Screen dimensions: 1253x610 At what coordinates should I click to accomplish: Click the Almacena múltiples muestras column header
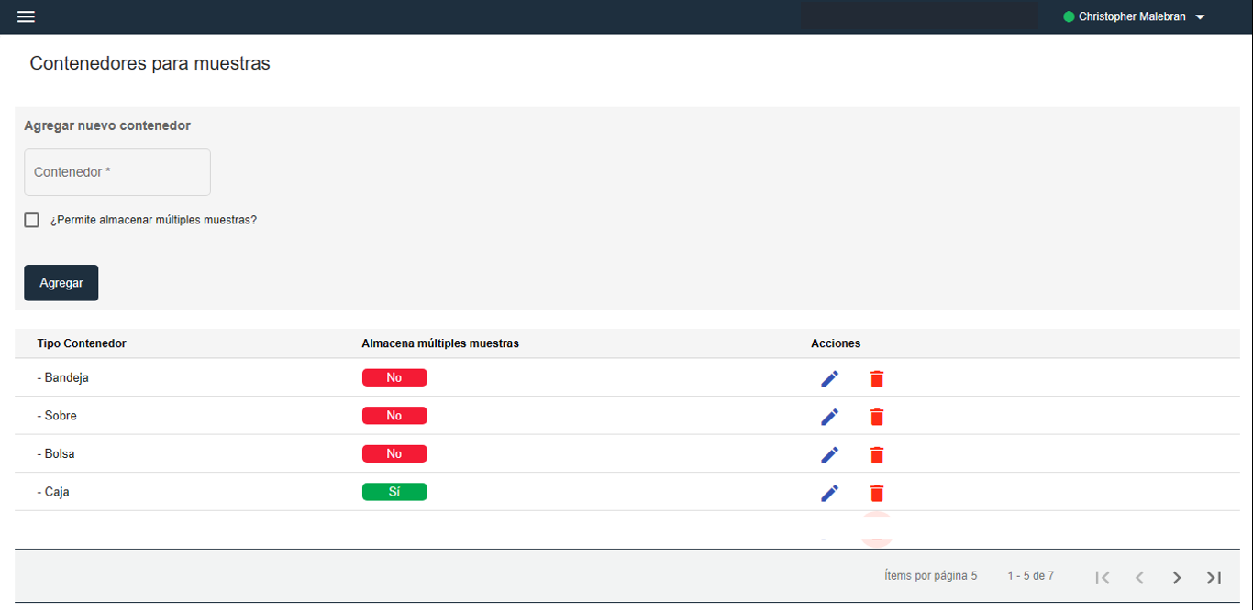click(x=440, y=343)
